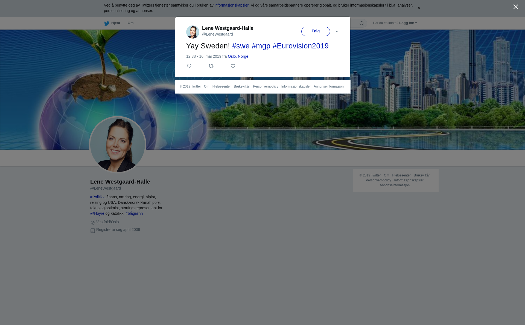Viewport: 525px width, 325px height.
Task: Like the tweet with heart icon
Action: coord(233,66)
